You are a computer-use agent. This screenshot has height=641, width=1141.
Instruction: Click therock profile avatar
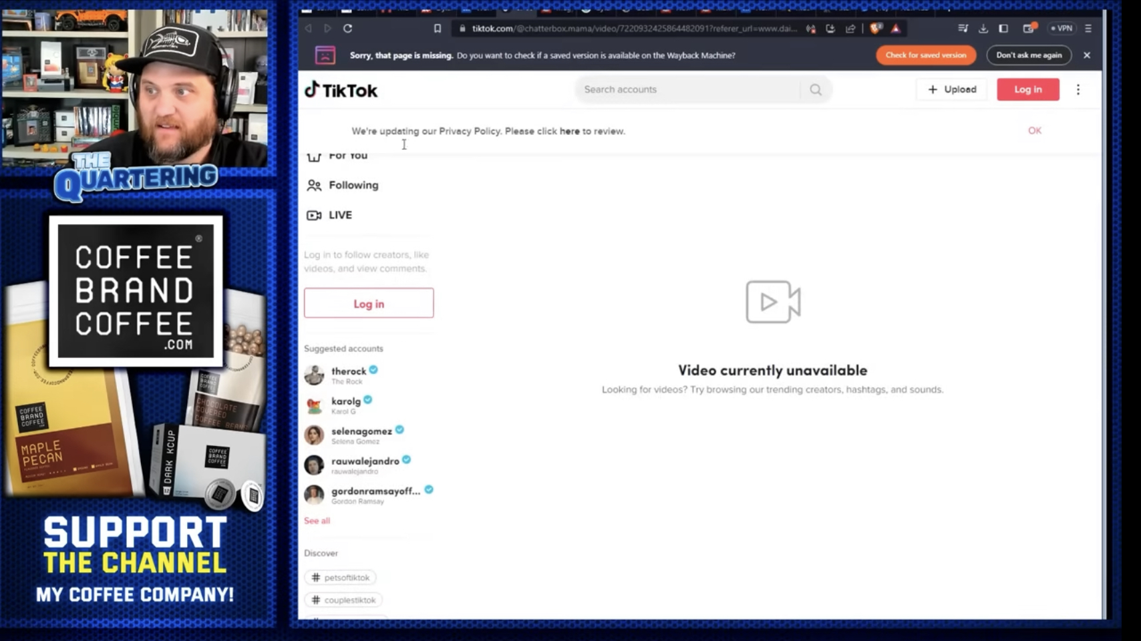click(x=314, y=375)
